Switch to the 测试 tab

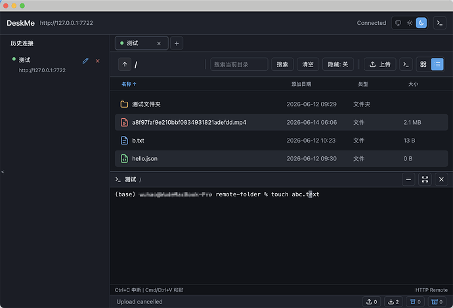(142, 43)
